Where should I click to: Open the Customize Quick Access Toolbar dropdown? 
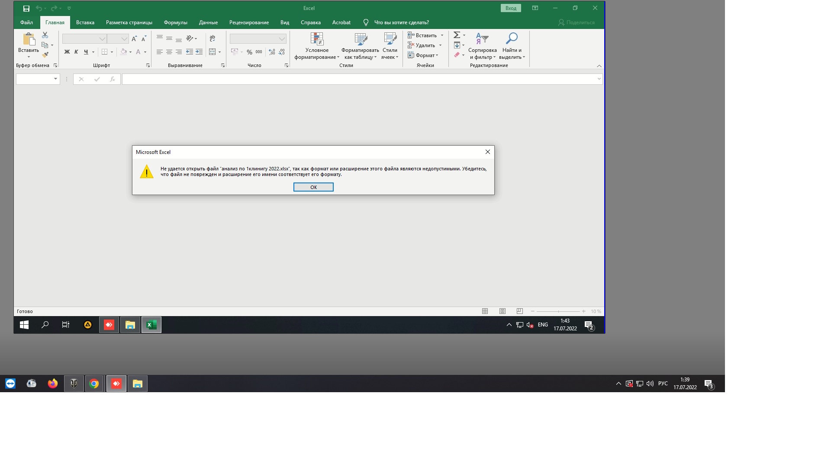pyautogui.click(x=69, y=8)
